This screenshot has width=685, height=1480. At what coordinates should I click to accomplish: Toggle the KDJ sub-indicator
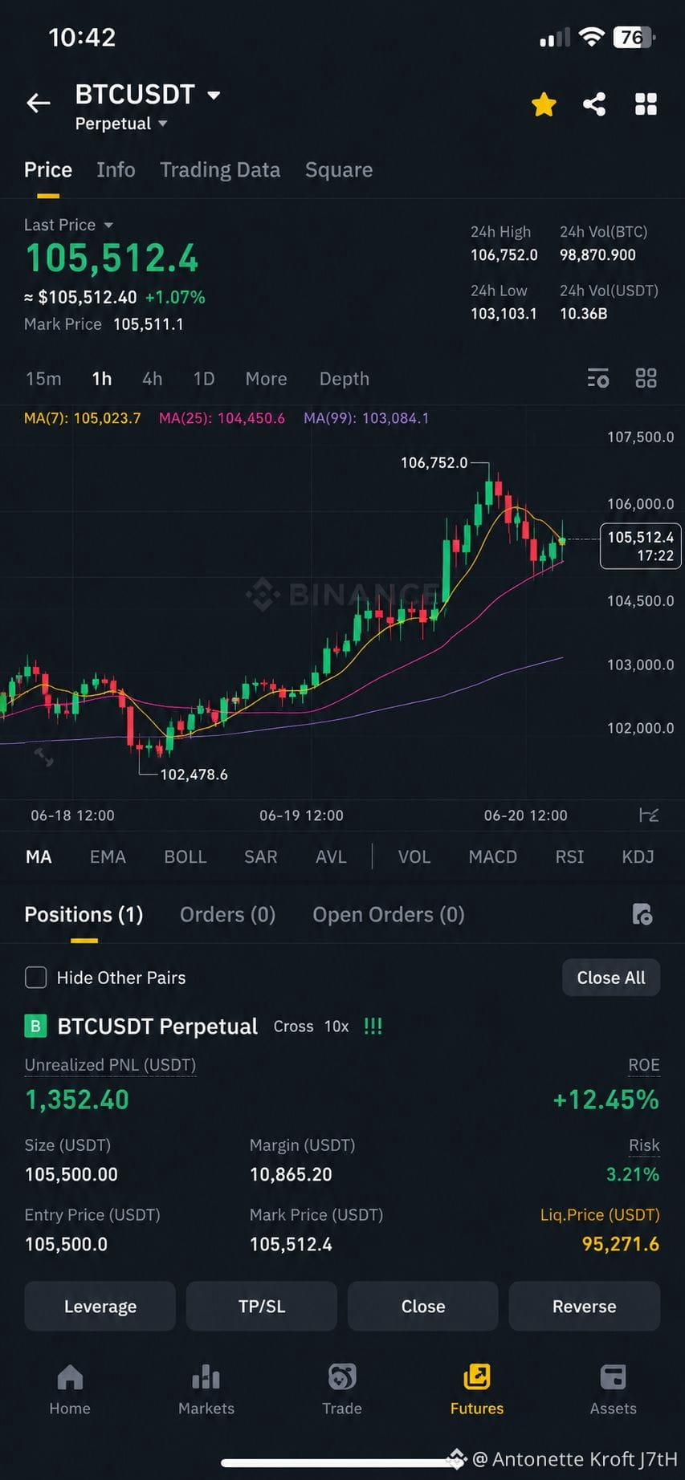click(638, 857)
